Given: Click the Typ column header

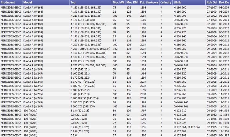Looking at the screenshot, I should click(x=91, y=2).
